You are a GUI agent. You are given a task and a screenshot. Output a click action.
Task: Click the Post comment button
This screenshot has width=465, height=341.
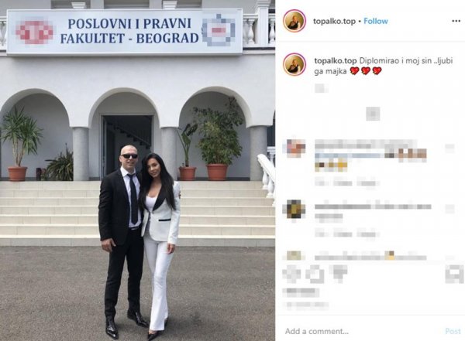pyautogui.click(x=453, y=331)
